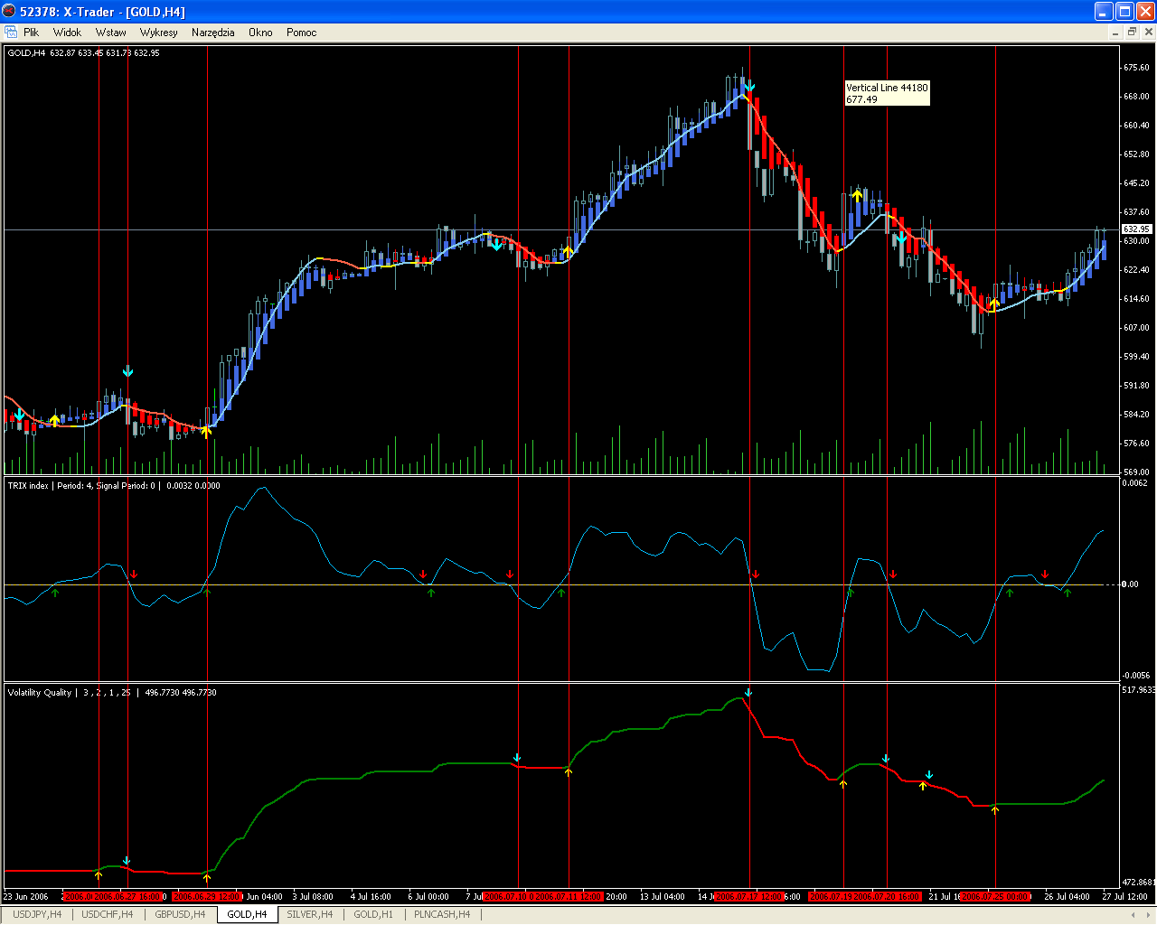Open the Plik menu
This screenshot has width=1157, height=925.
(31, 32)
